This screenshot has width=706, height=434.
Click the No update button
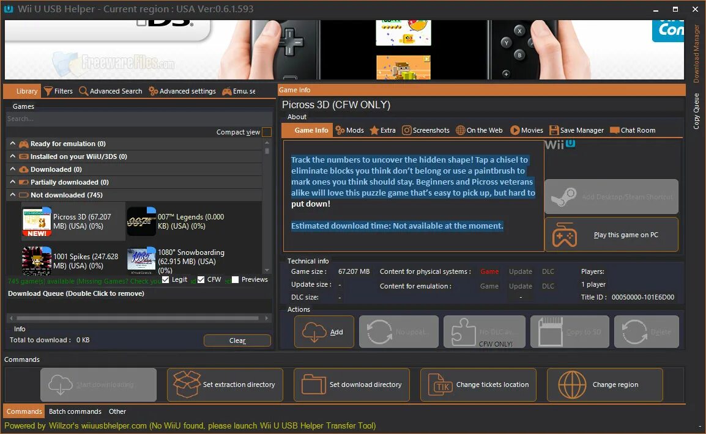398,332
